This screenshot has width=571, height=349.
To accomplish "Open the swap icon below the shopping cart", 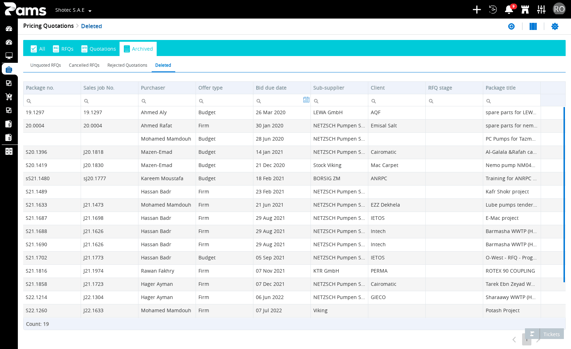I will click(9, 110).
